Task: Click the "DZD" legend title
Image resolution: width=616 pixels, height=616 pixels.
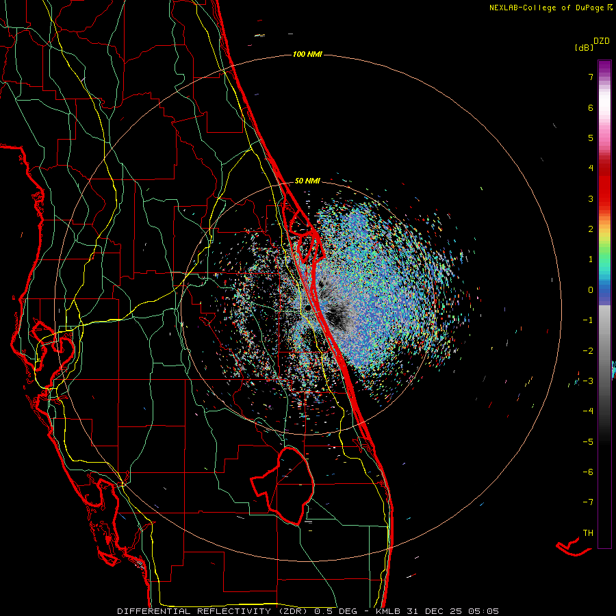Action: [602, 41]
